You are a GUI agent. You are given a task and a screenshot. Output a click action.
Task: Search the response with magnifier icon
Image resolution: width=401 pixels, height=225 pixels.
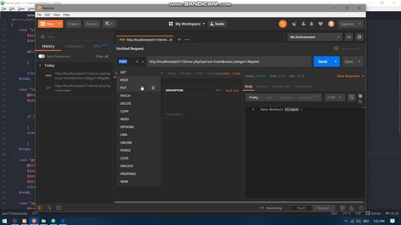click(x=360, y=101)
